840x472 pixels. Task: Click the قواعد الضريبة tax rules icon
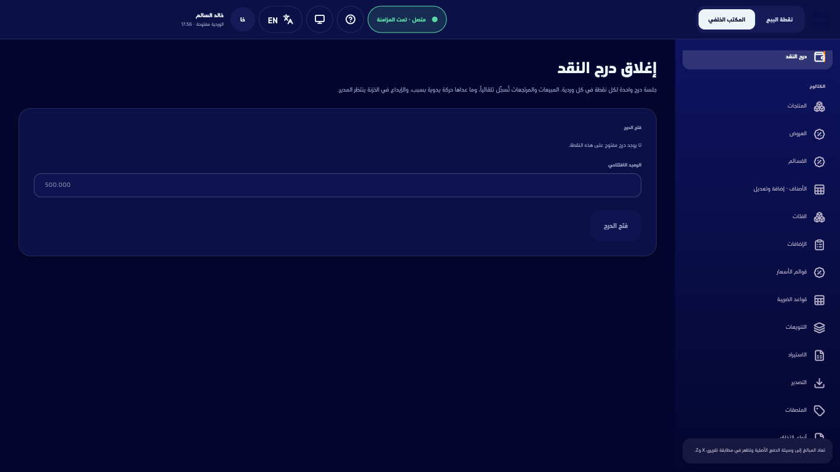pyautogui.click(x=819, y=300)
